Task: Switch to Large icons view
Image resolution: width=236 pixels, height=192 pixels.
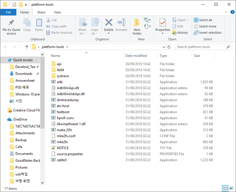Action: [x=231, y=188]
